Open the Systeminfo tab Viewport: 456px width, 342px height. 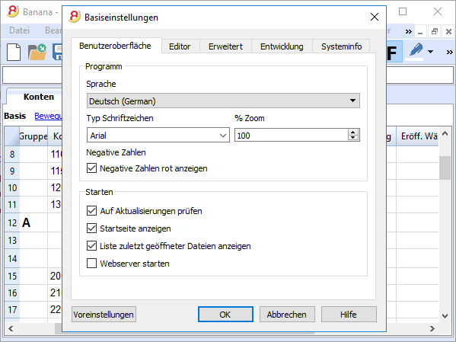click(x=341, y=46)
